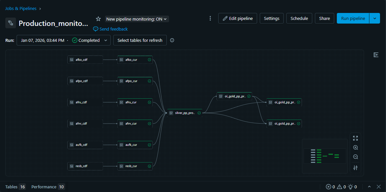386x192 pixels.
Task: Star the pipeline as favorite
Action: (98, 19)
